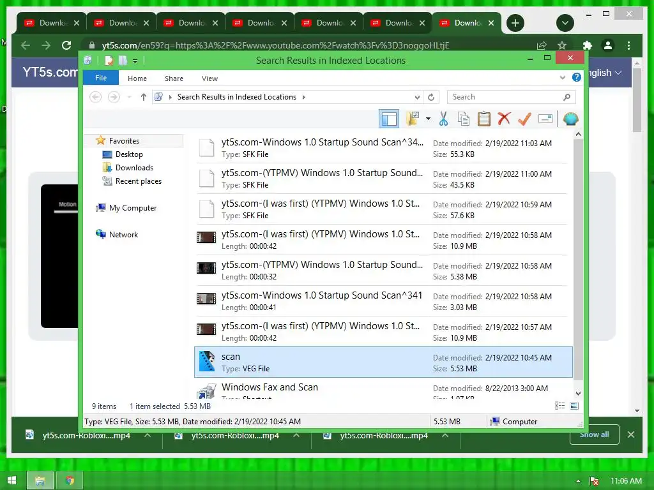Open the File ribbon tab
654x490 pixels.
coord(101,78)
